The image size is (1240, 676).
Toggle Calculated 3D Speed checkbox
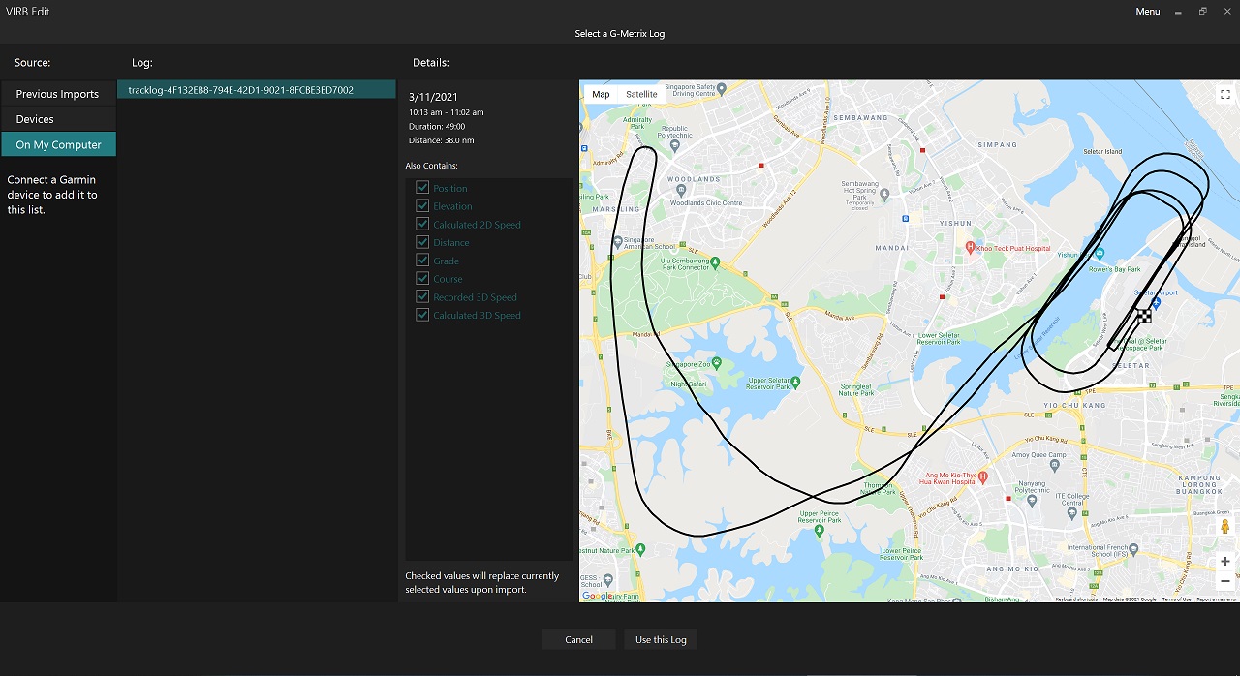(422, 315)
